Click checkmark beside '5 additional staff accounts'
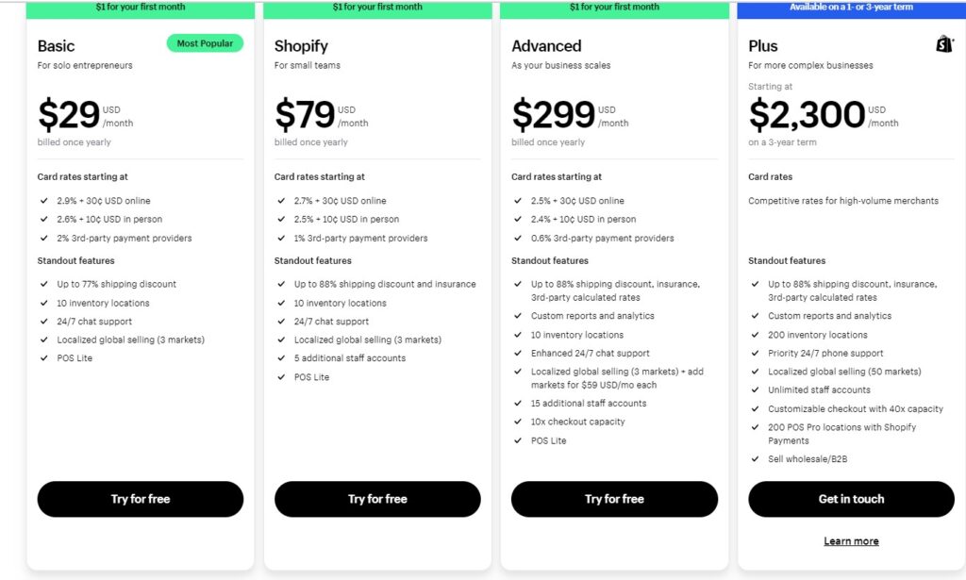Image resolution: width=966 pixels, height=580 pixels. click(281, 357)
